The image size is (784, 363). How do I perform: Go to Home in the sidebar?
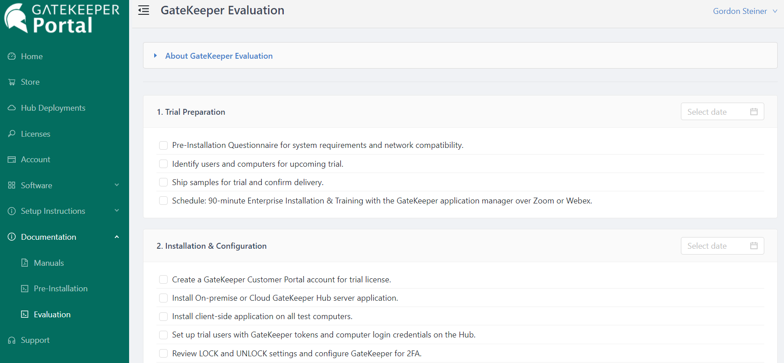coord(32,56)
